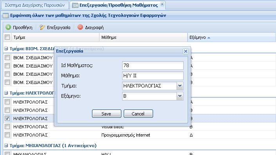Screen dimensions: 276x155
Task: Click the Save button
Action: [x=106, y=114]
